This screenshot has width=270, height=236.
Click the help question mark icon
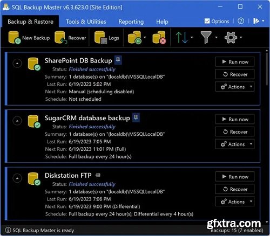[241, 21]
